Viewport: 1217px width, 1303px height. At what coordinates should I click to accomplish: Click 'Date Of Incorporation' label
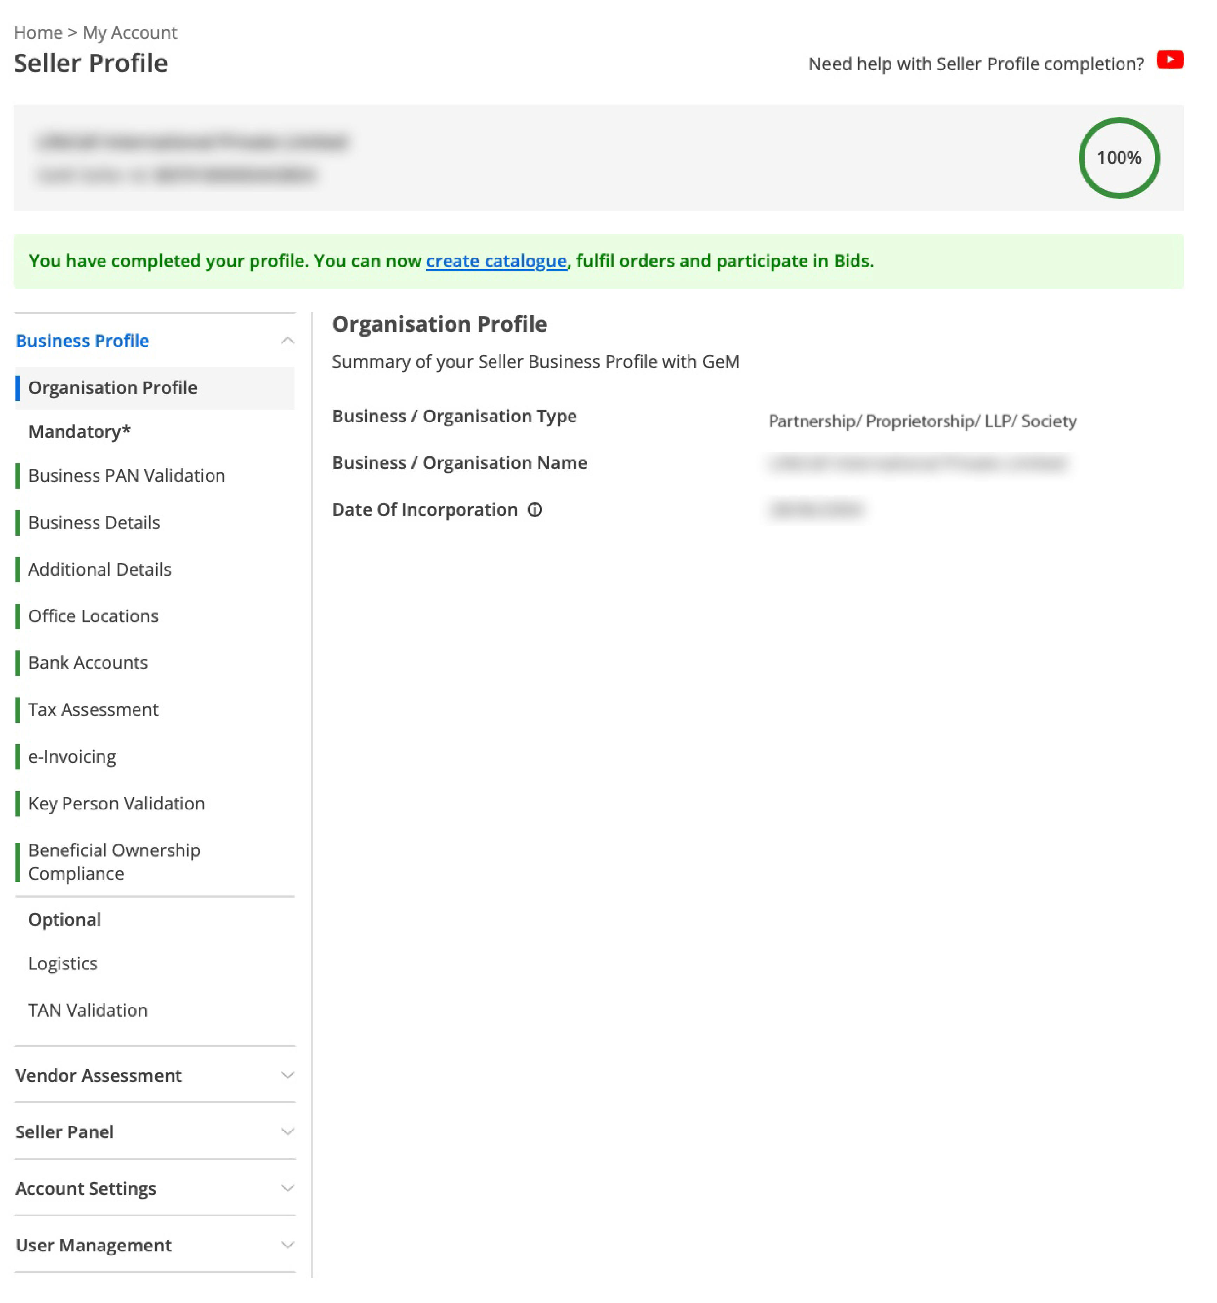425,510
